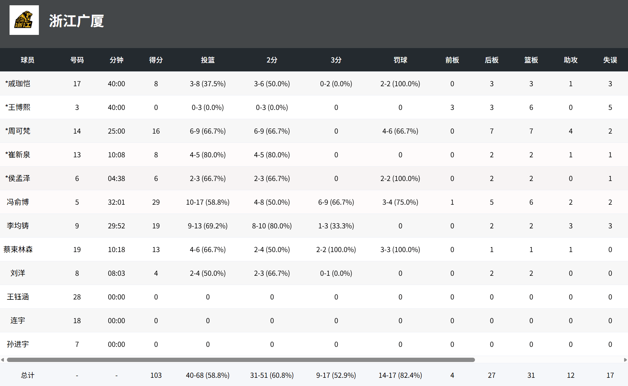Image resolution: width=628 pixels, height=386 pixels.
Task: Click on starter 戚珈恺's name
Action: pos(18,84)
